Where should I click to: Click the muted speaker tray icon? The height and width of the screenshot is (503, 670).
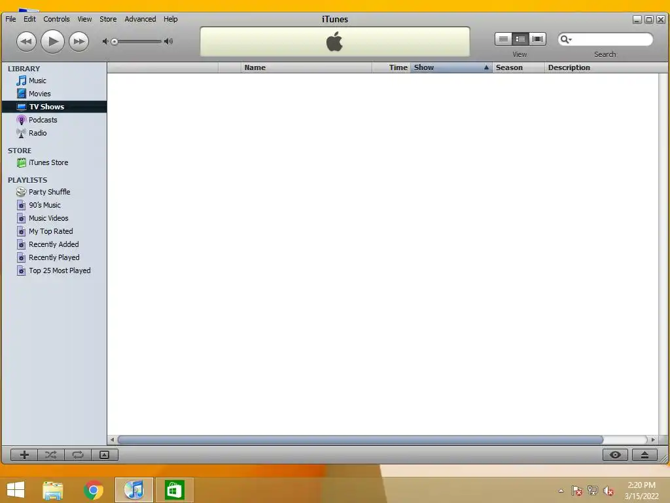point(608,491)
